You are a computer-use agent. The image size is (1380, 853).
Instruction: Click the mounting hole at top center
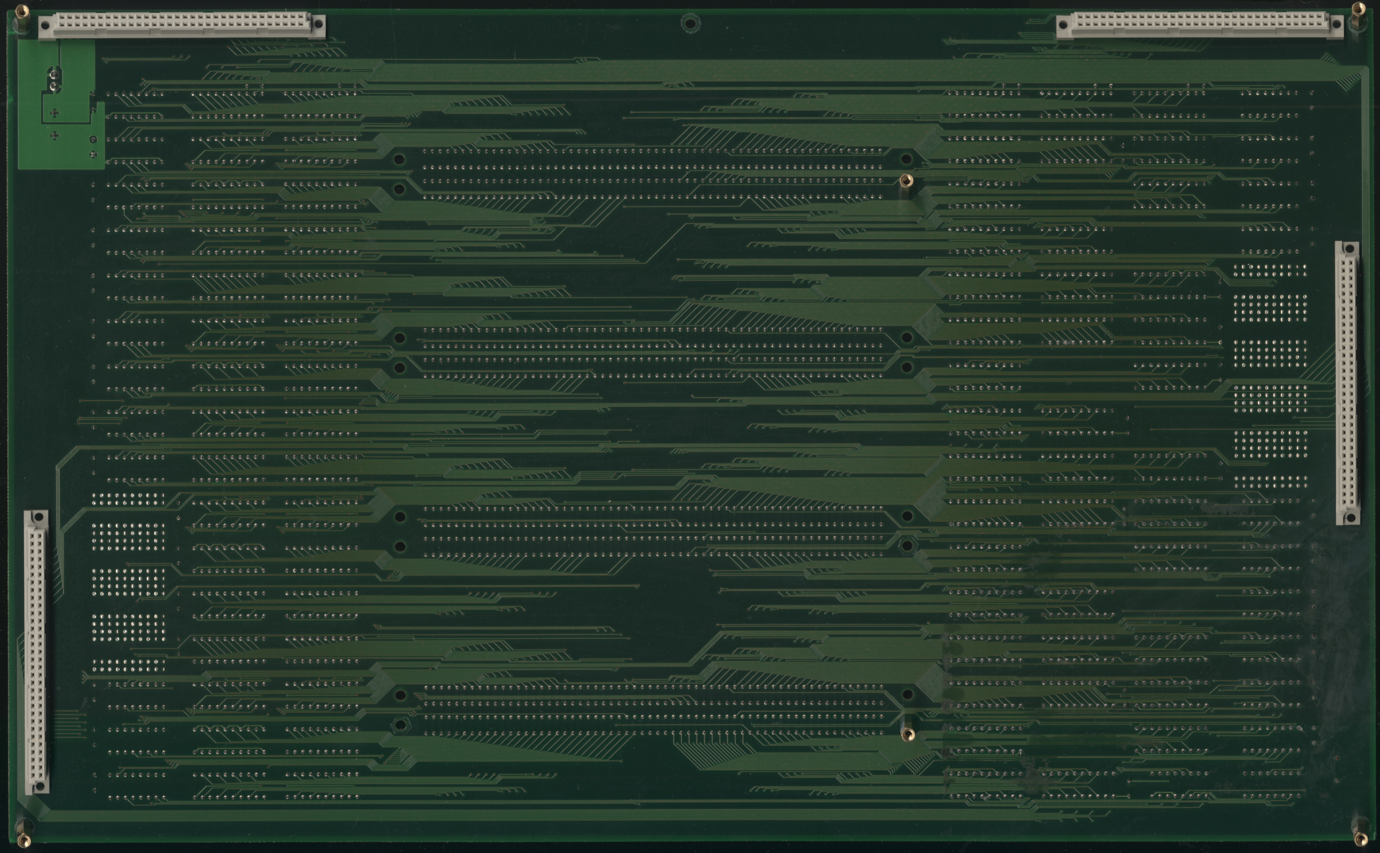click(x=689, y=23)
